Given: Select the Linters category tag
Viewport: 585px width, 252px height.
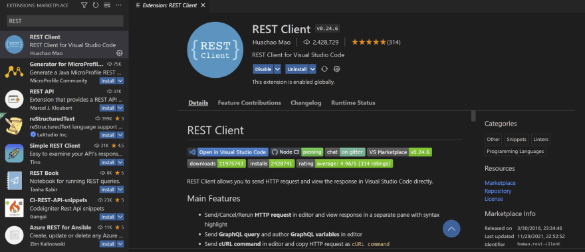Looking at the screenshot, I should click(x=541, y=139).
